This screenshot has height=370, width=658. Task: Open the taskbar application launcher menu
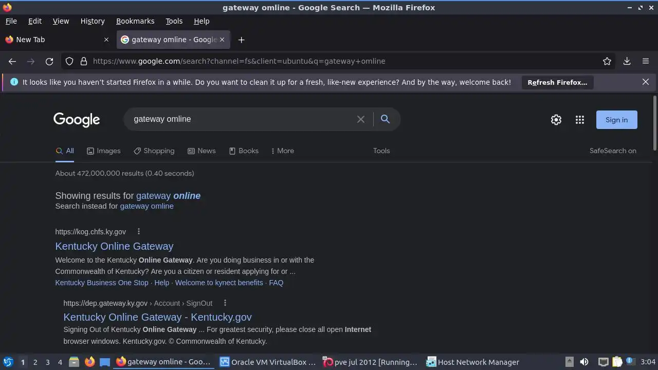(8, 362)
